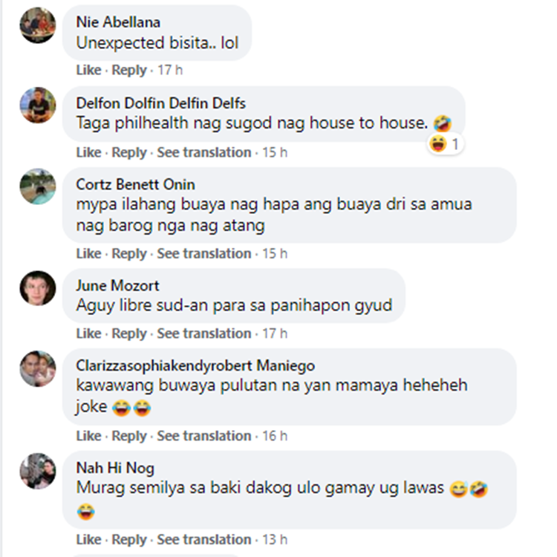Open Nie Abellana's profile picture
Image resolution: width=557 pixels, height=557 pixels.
[38, 25]
